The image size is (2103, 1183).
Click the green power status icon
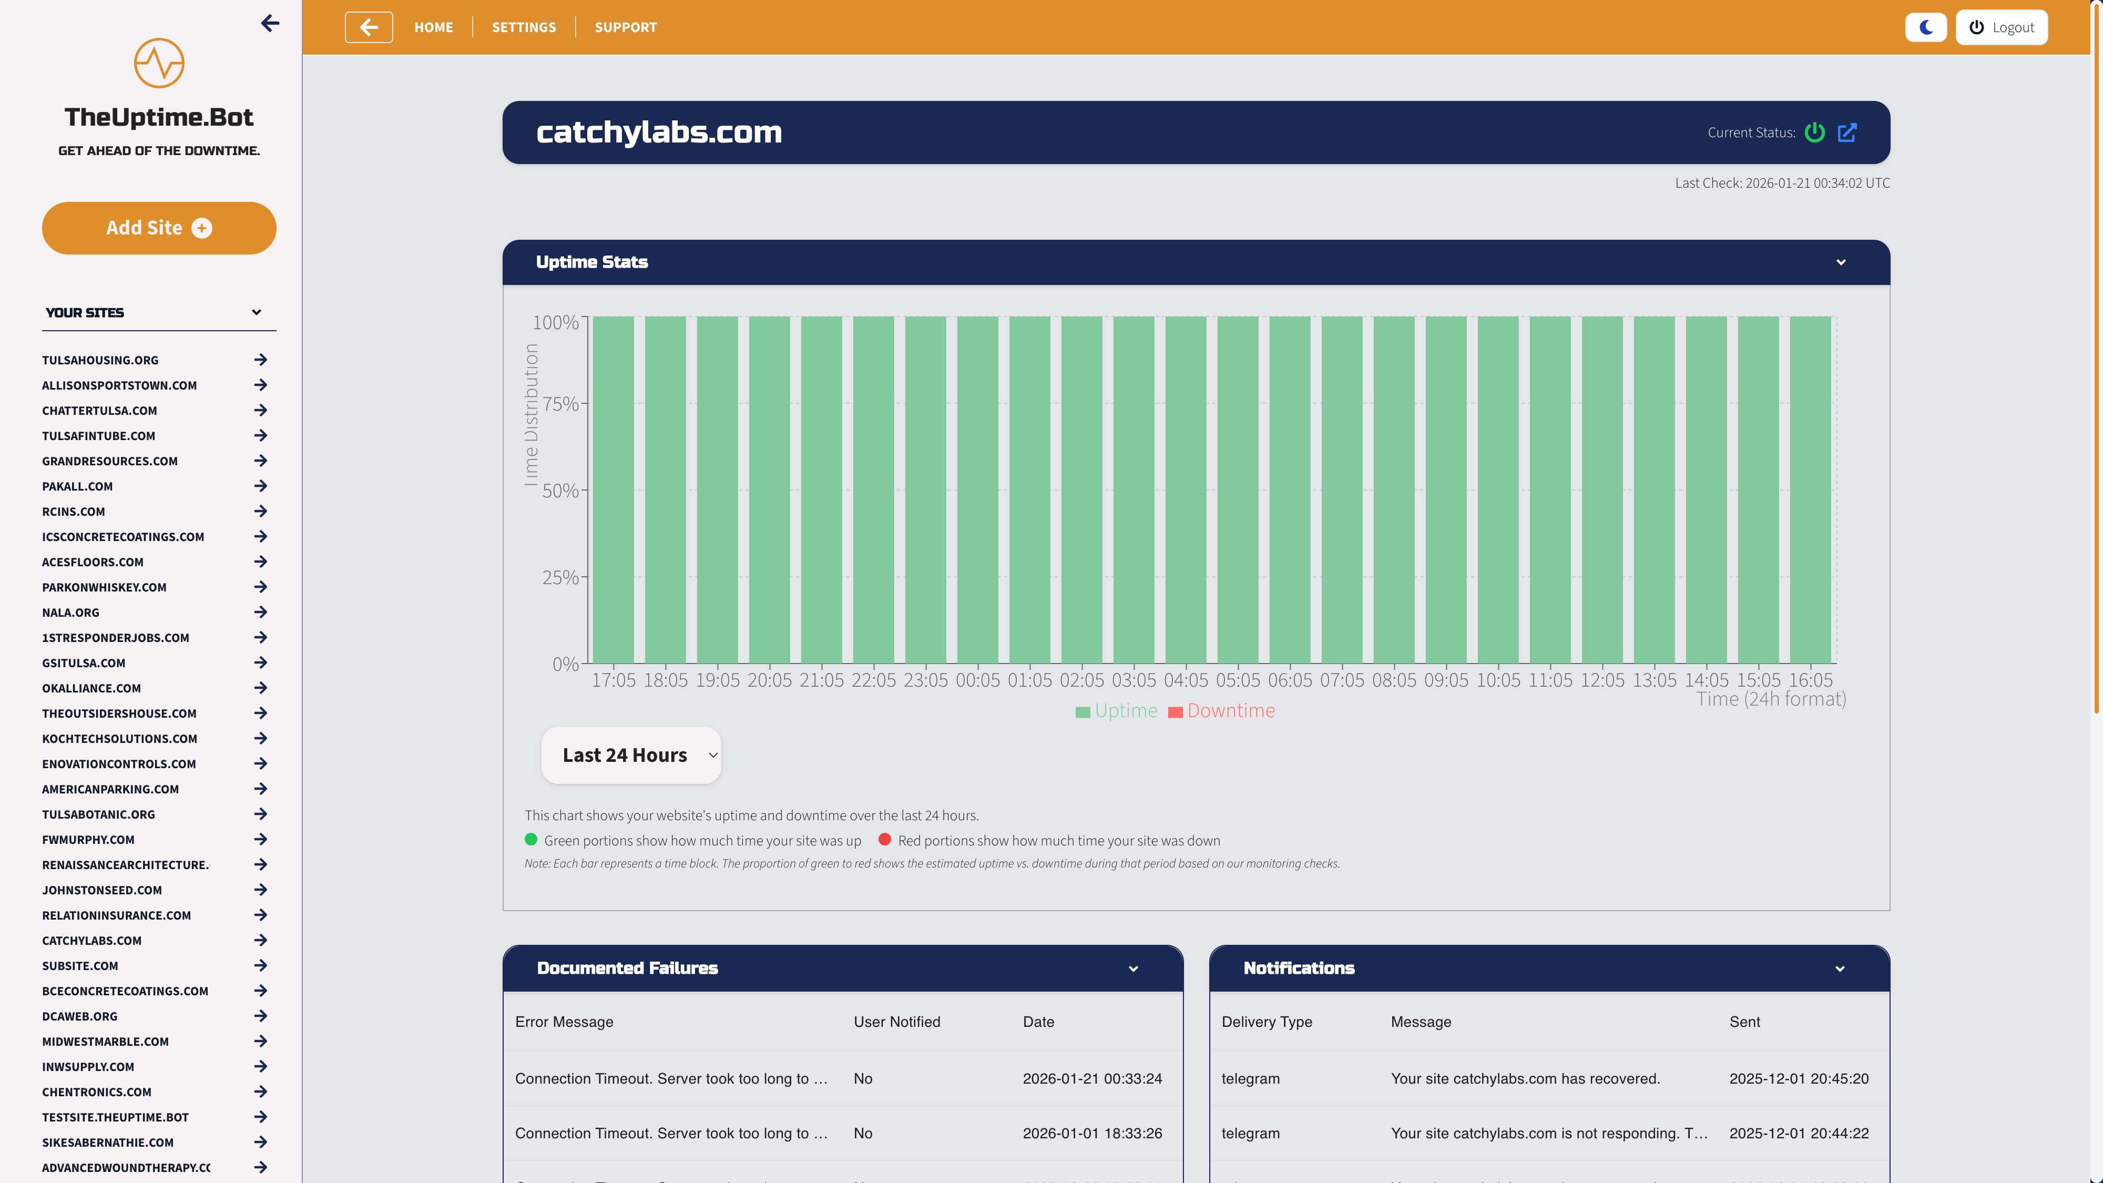pyautogui.click(x=1815, y=132)
